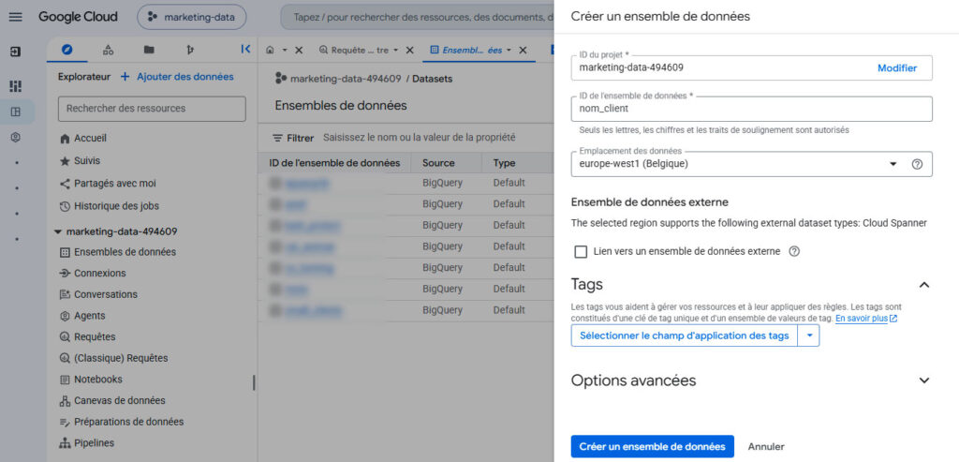Sort by ID de l'ensemble de données column
The image size is (959, 462).
tap(334, 163)
